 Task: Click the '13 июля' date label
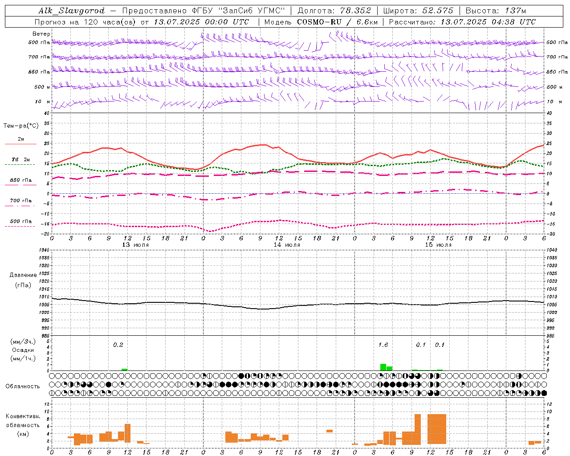point(135,245)
